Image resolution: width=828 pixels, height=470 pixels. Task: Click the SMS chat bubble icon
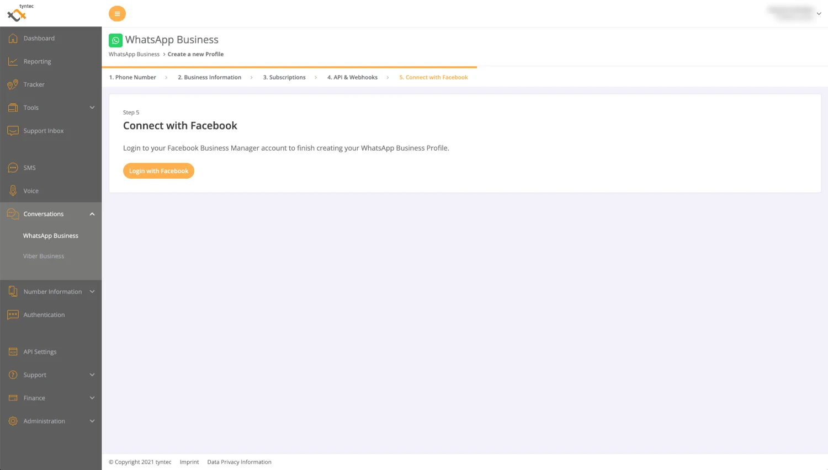[x=13, y=168]
